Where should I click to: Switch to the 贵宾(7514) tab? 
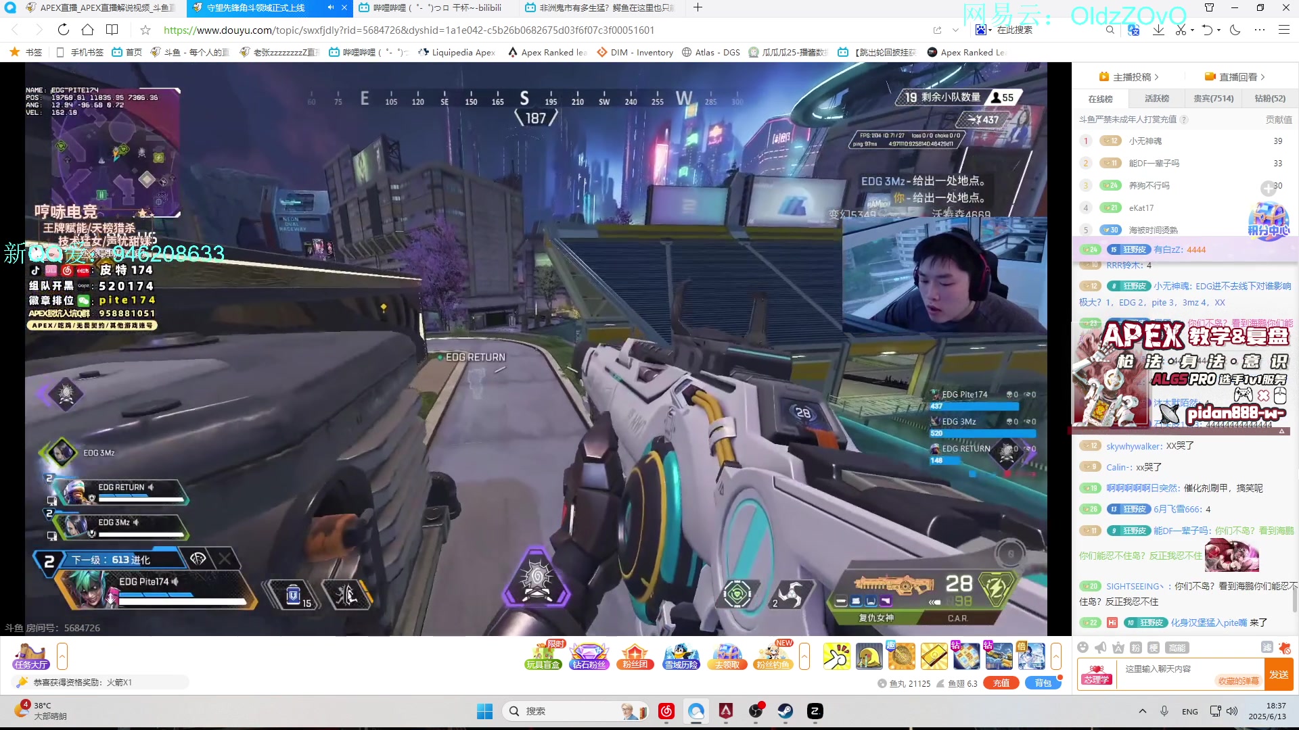point(1213,99)
